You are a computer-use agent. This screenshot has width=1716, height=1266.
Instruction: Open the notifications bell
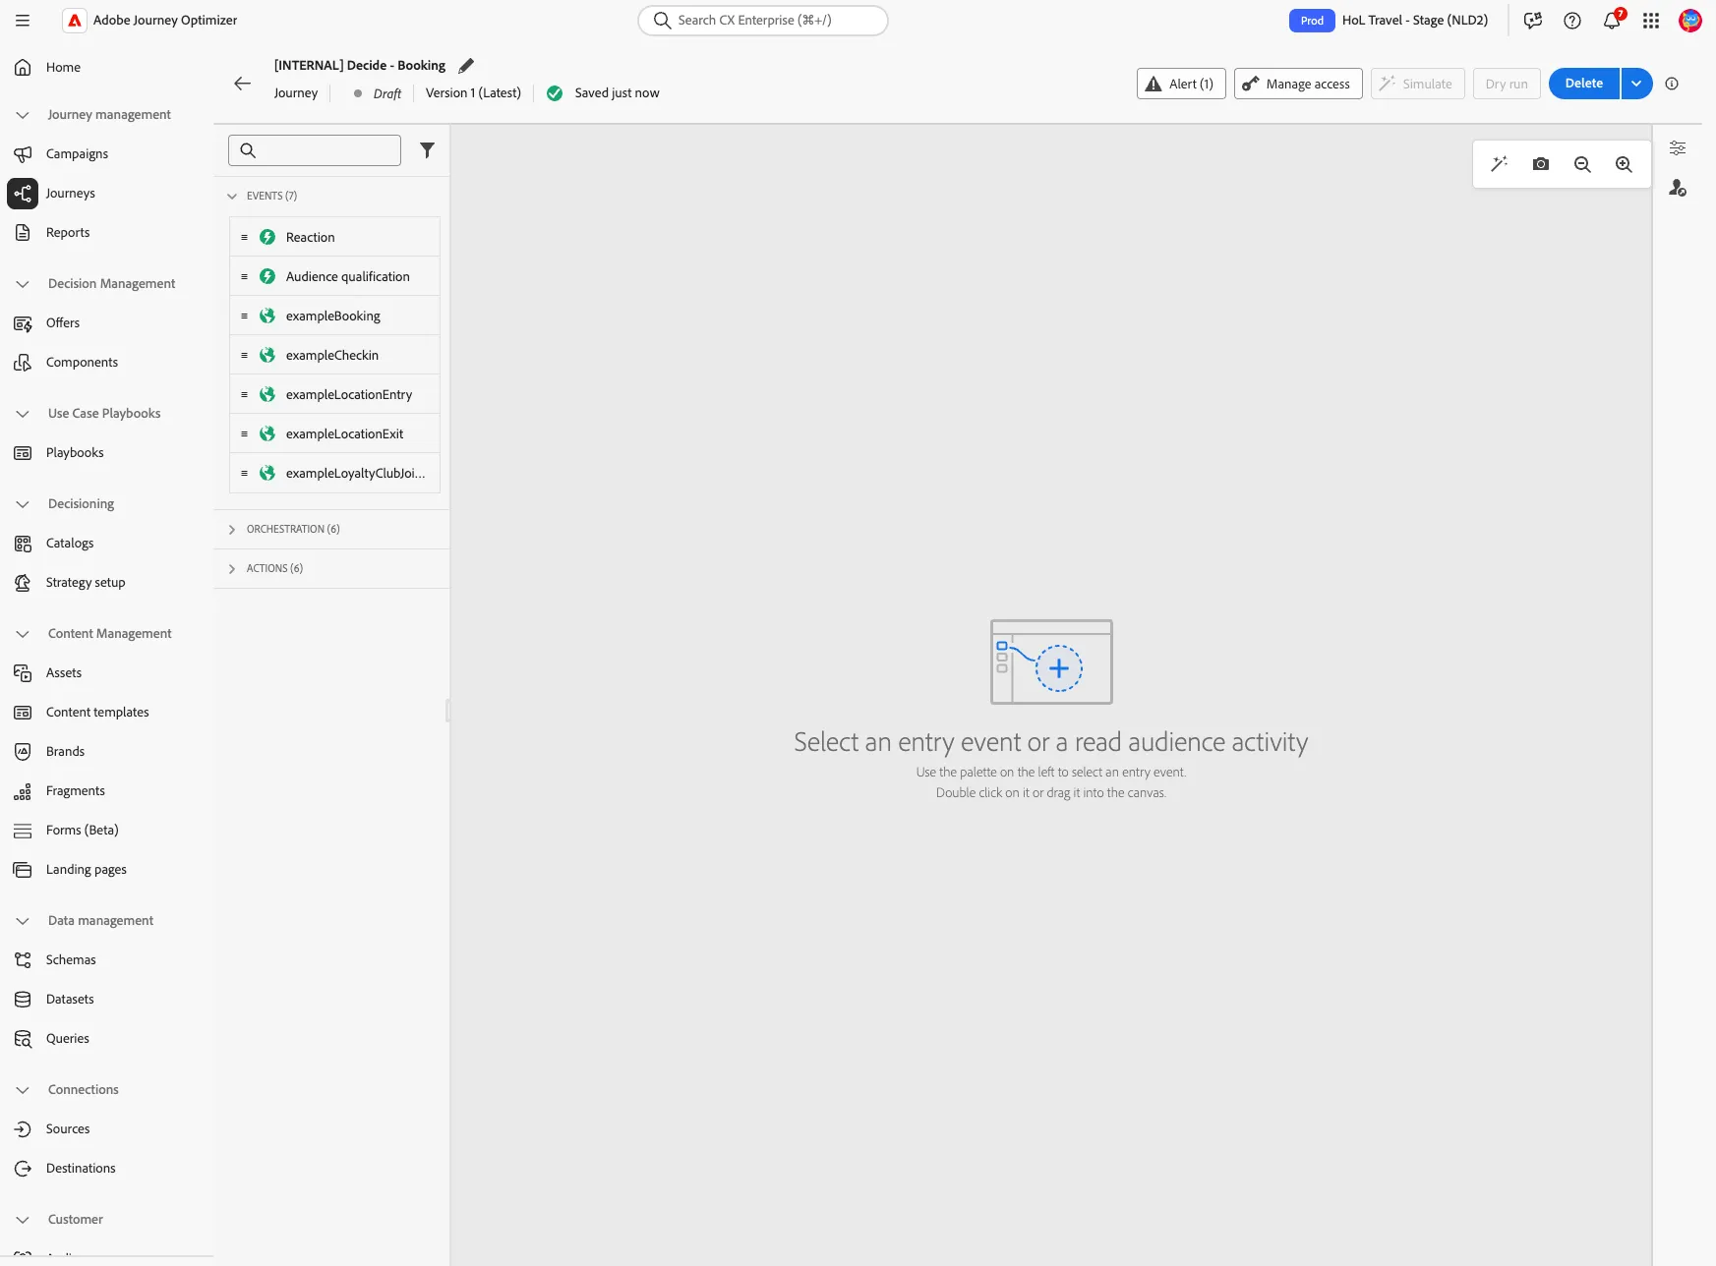point(1612,21)
